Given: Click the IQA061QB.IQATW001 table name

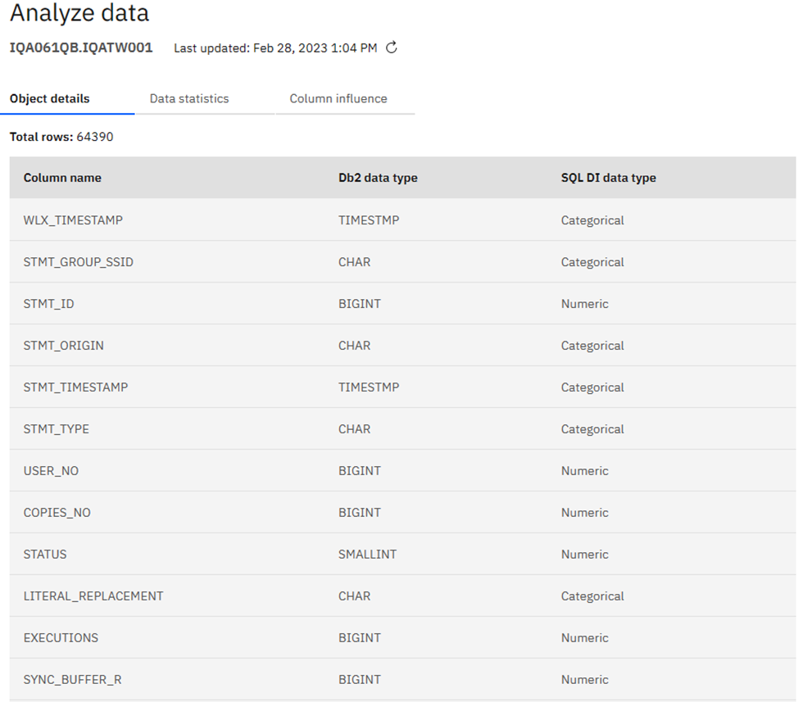Looking at the screenshot, I should click(x=81, y=48).
